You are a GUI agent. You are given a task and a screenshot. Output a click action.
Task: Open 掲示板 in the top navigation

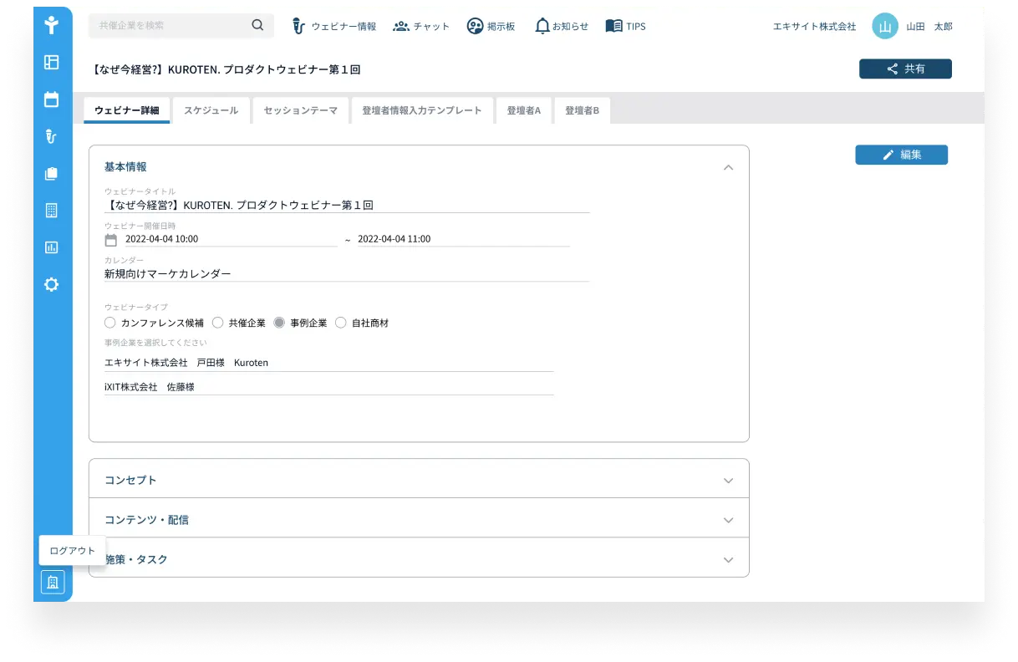[491, 26]
